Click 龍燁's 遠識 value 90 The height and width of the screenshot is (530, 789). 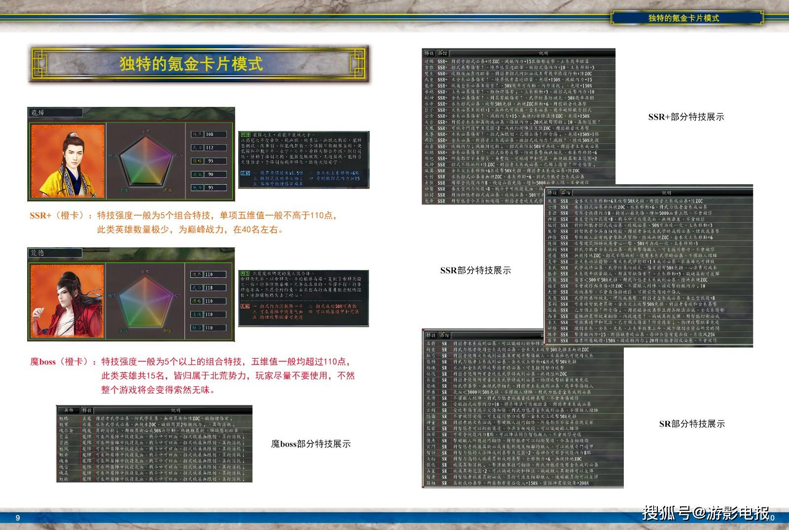[215, 174]
